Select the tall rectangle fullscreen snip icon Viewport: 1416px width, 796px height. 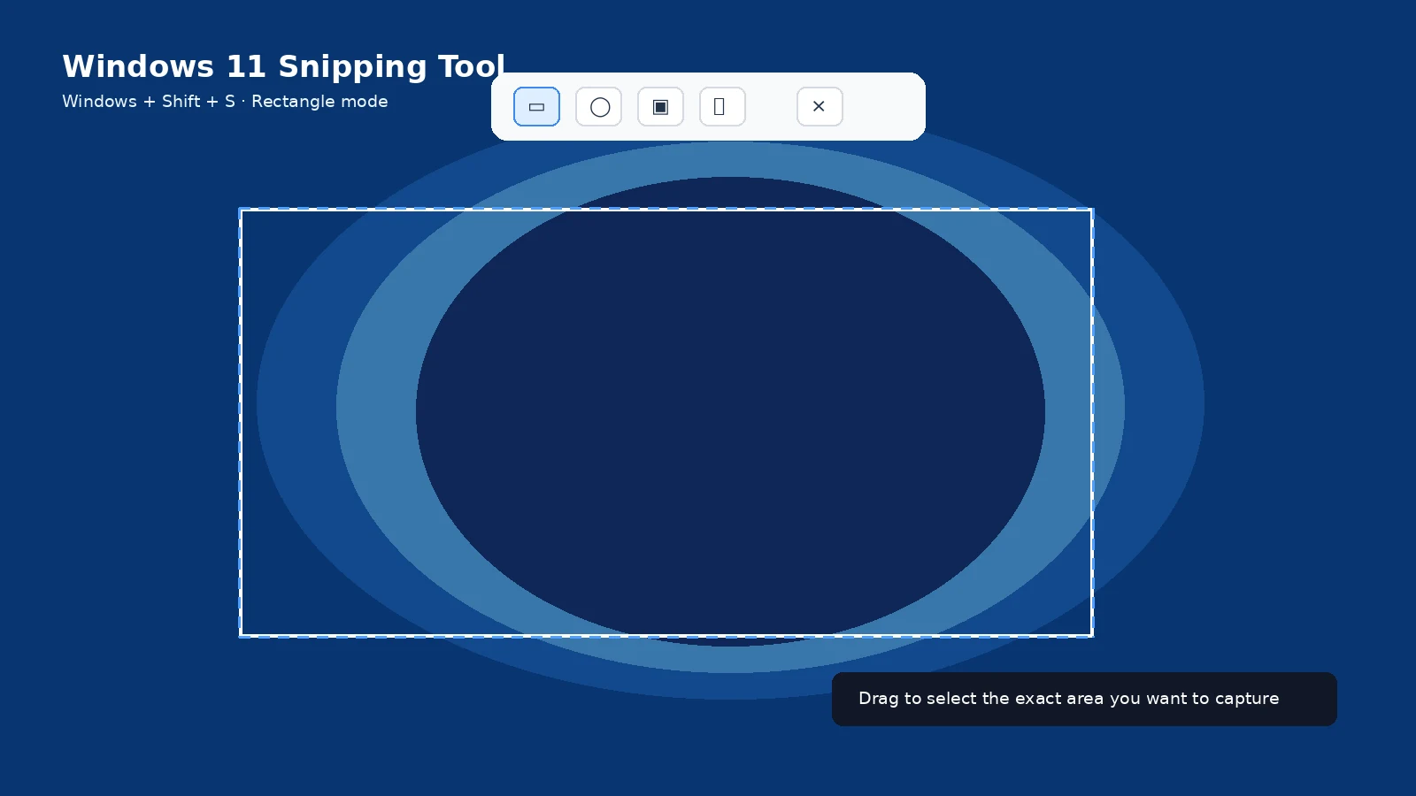[722, 107]
